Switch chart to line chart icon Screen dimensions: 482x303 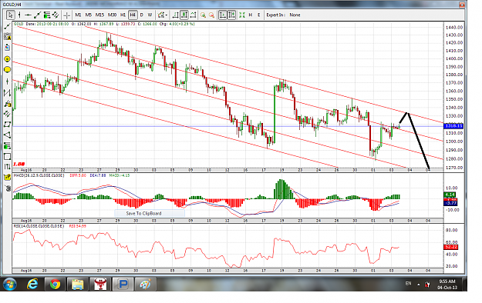click(193, 15)
